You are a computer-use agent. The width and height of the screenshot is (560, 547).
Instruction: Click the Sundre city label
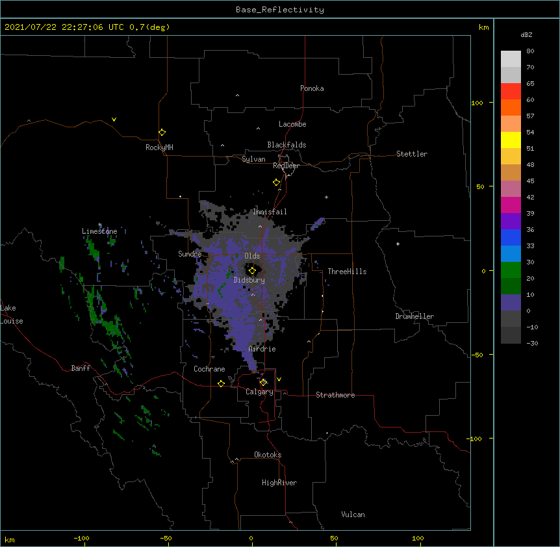pos(190,254)
